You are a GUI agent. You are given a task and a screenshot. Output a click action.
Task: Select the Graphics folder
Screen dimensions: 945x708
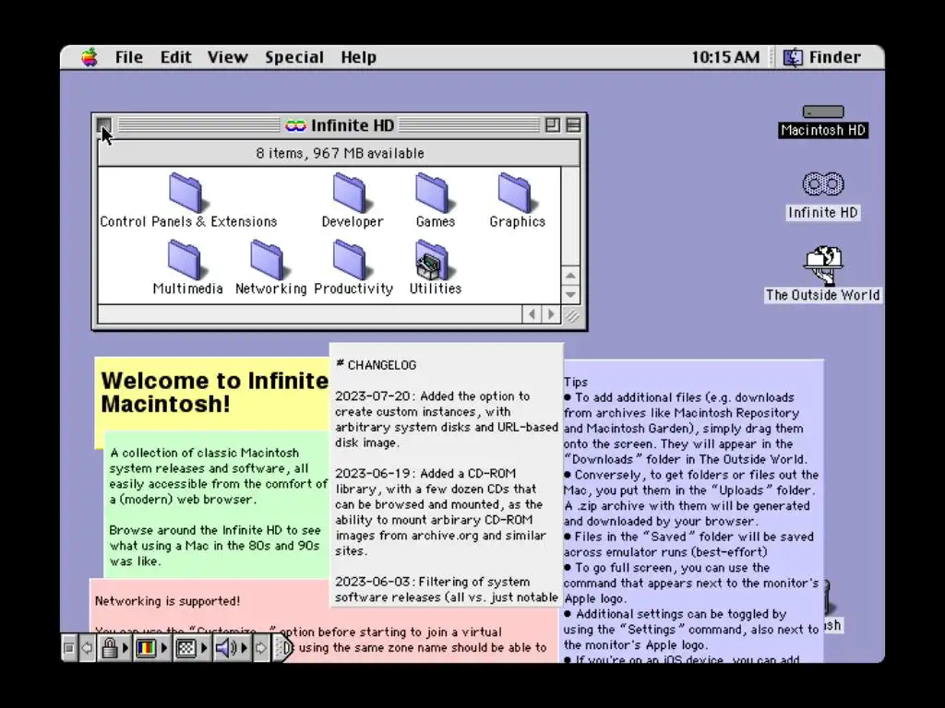click(x=517, y=202)
